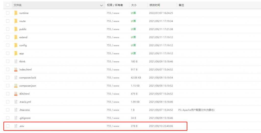
Task: Click the index.html file name
Action: [25, 70]
